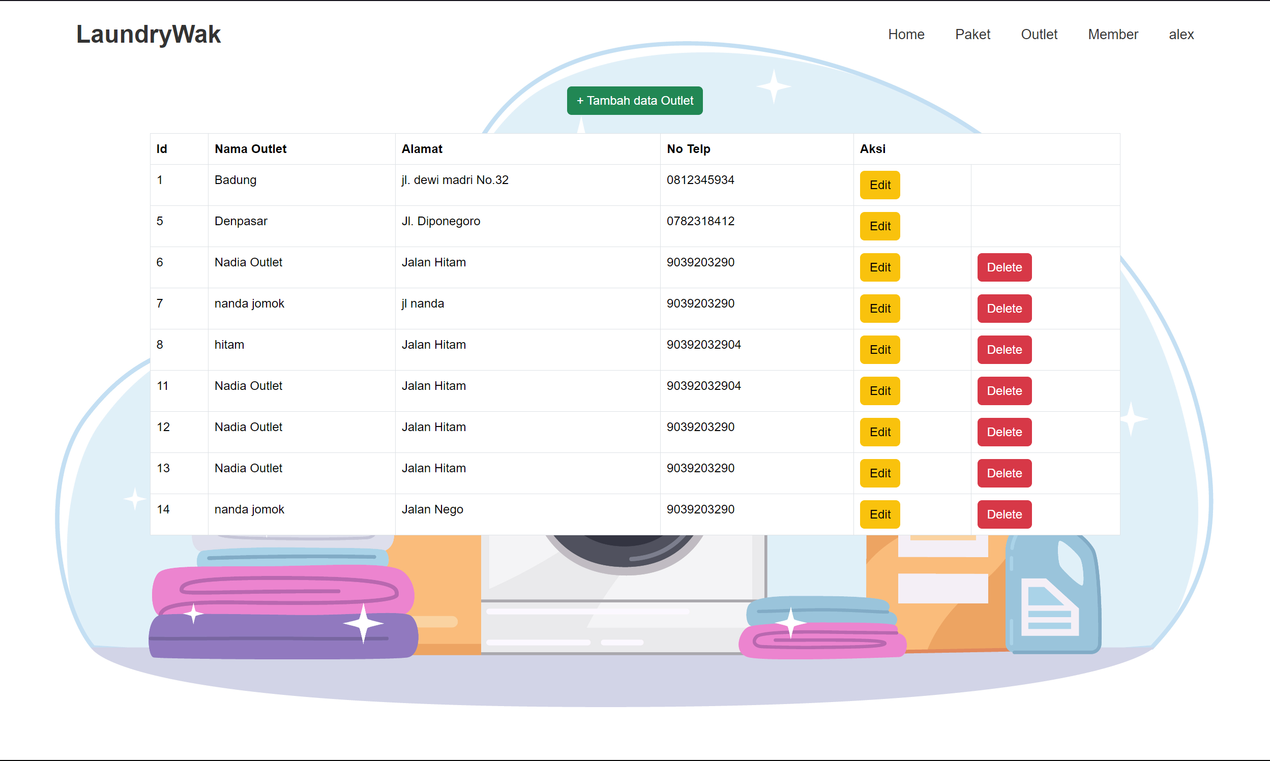The image size is (1270, 761).
Task: Edit outlet with Id 11
Action: (x=879, y=391)
